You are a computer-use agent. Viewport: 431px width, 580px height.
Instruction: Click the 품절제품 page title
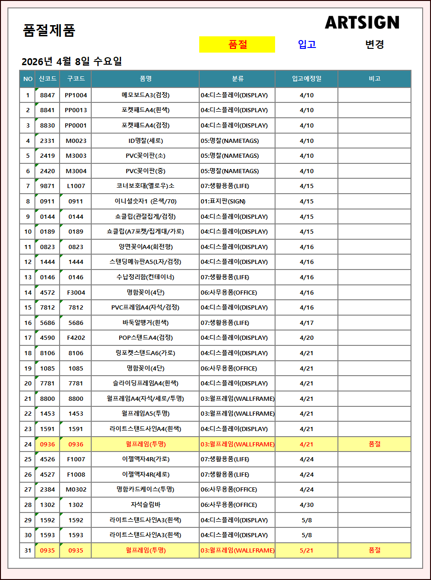click(49, 31)
